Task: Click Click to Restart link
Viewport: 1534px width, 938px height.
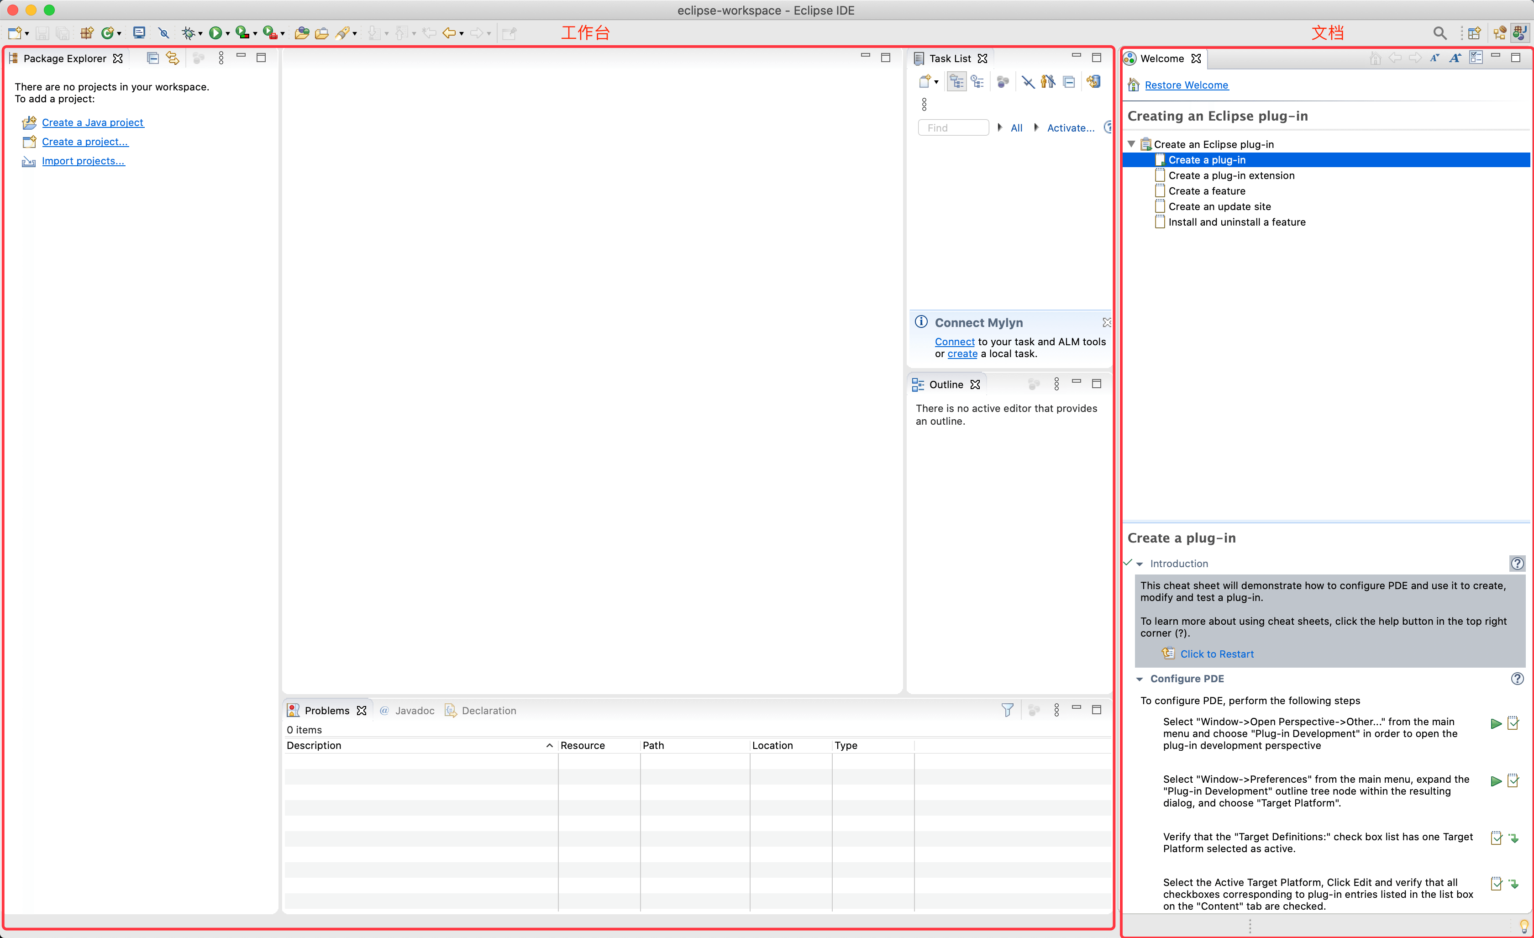Action: (x=1217, y=654)
